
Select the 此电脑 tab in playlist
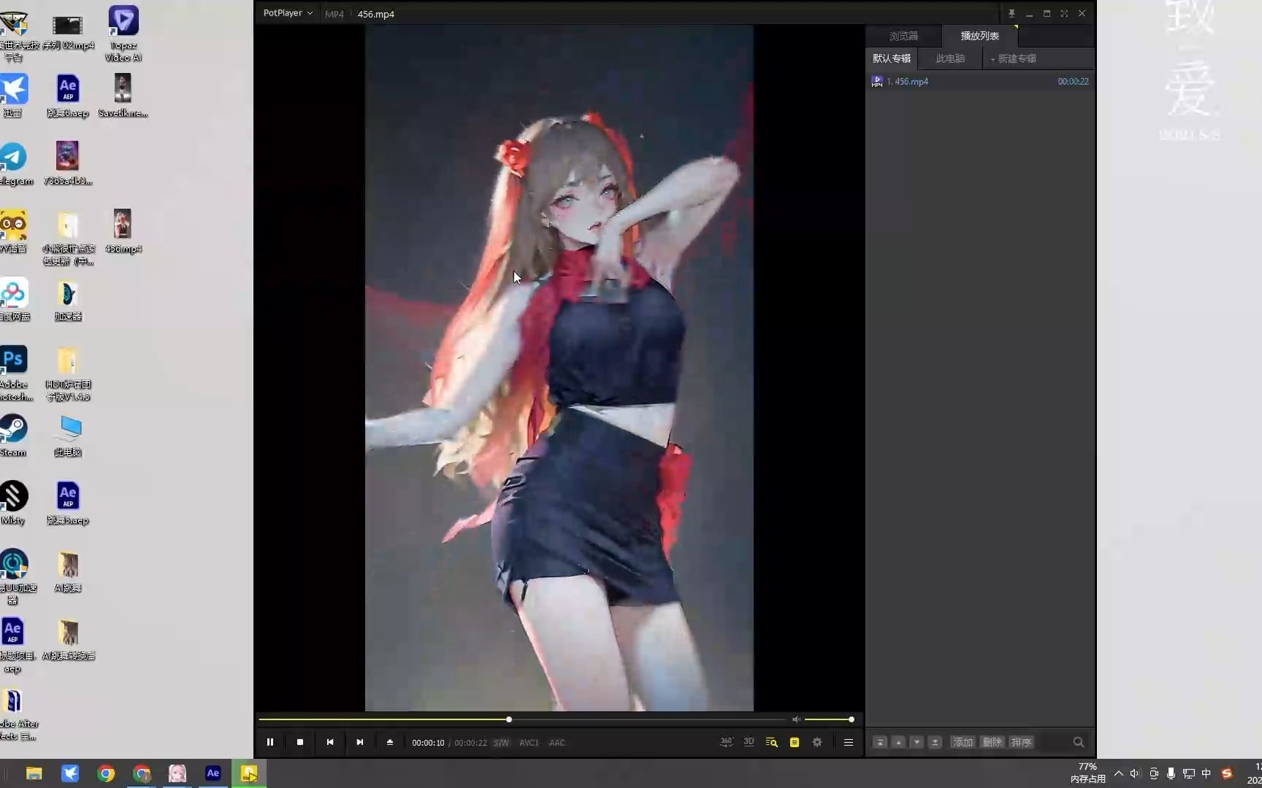pyautogui.click(x=950, y=58)
